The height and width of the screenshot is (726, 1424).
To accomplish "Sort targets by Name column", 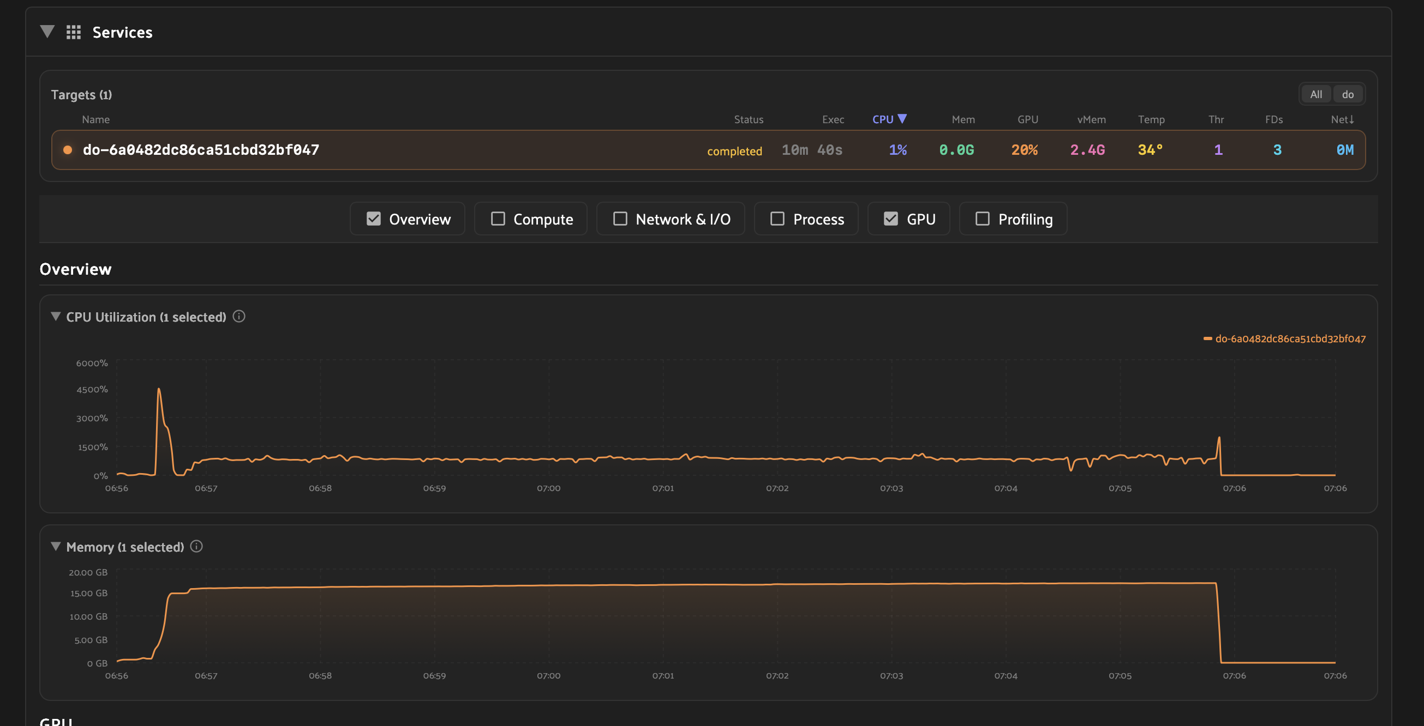I will pyautogui.click(x=95, y=119).
